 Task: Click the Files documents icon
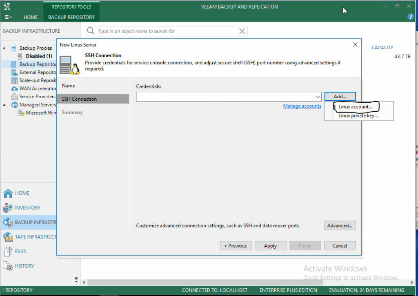click(x=8, y=251)
